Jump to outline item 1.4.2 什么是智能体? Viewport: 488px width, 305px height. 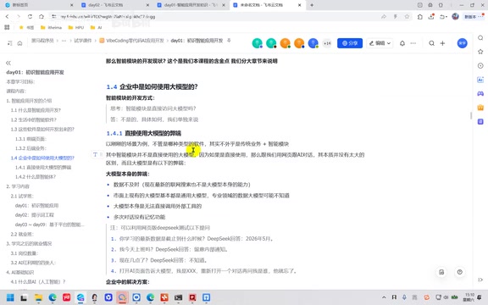click(x=36, y=177)
